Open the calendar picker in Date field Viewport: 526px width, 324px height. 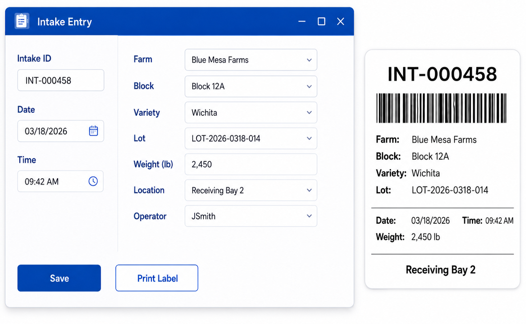93,131
